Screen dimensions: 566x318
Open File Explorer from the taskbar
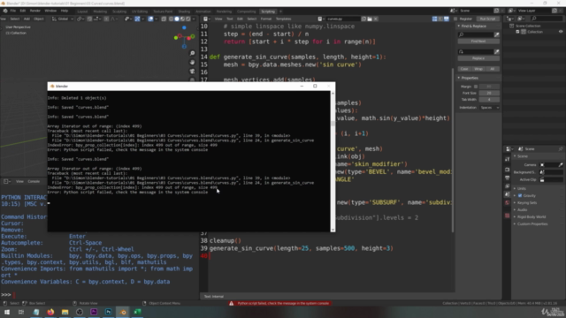point(65,312)
